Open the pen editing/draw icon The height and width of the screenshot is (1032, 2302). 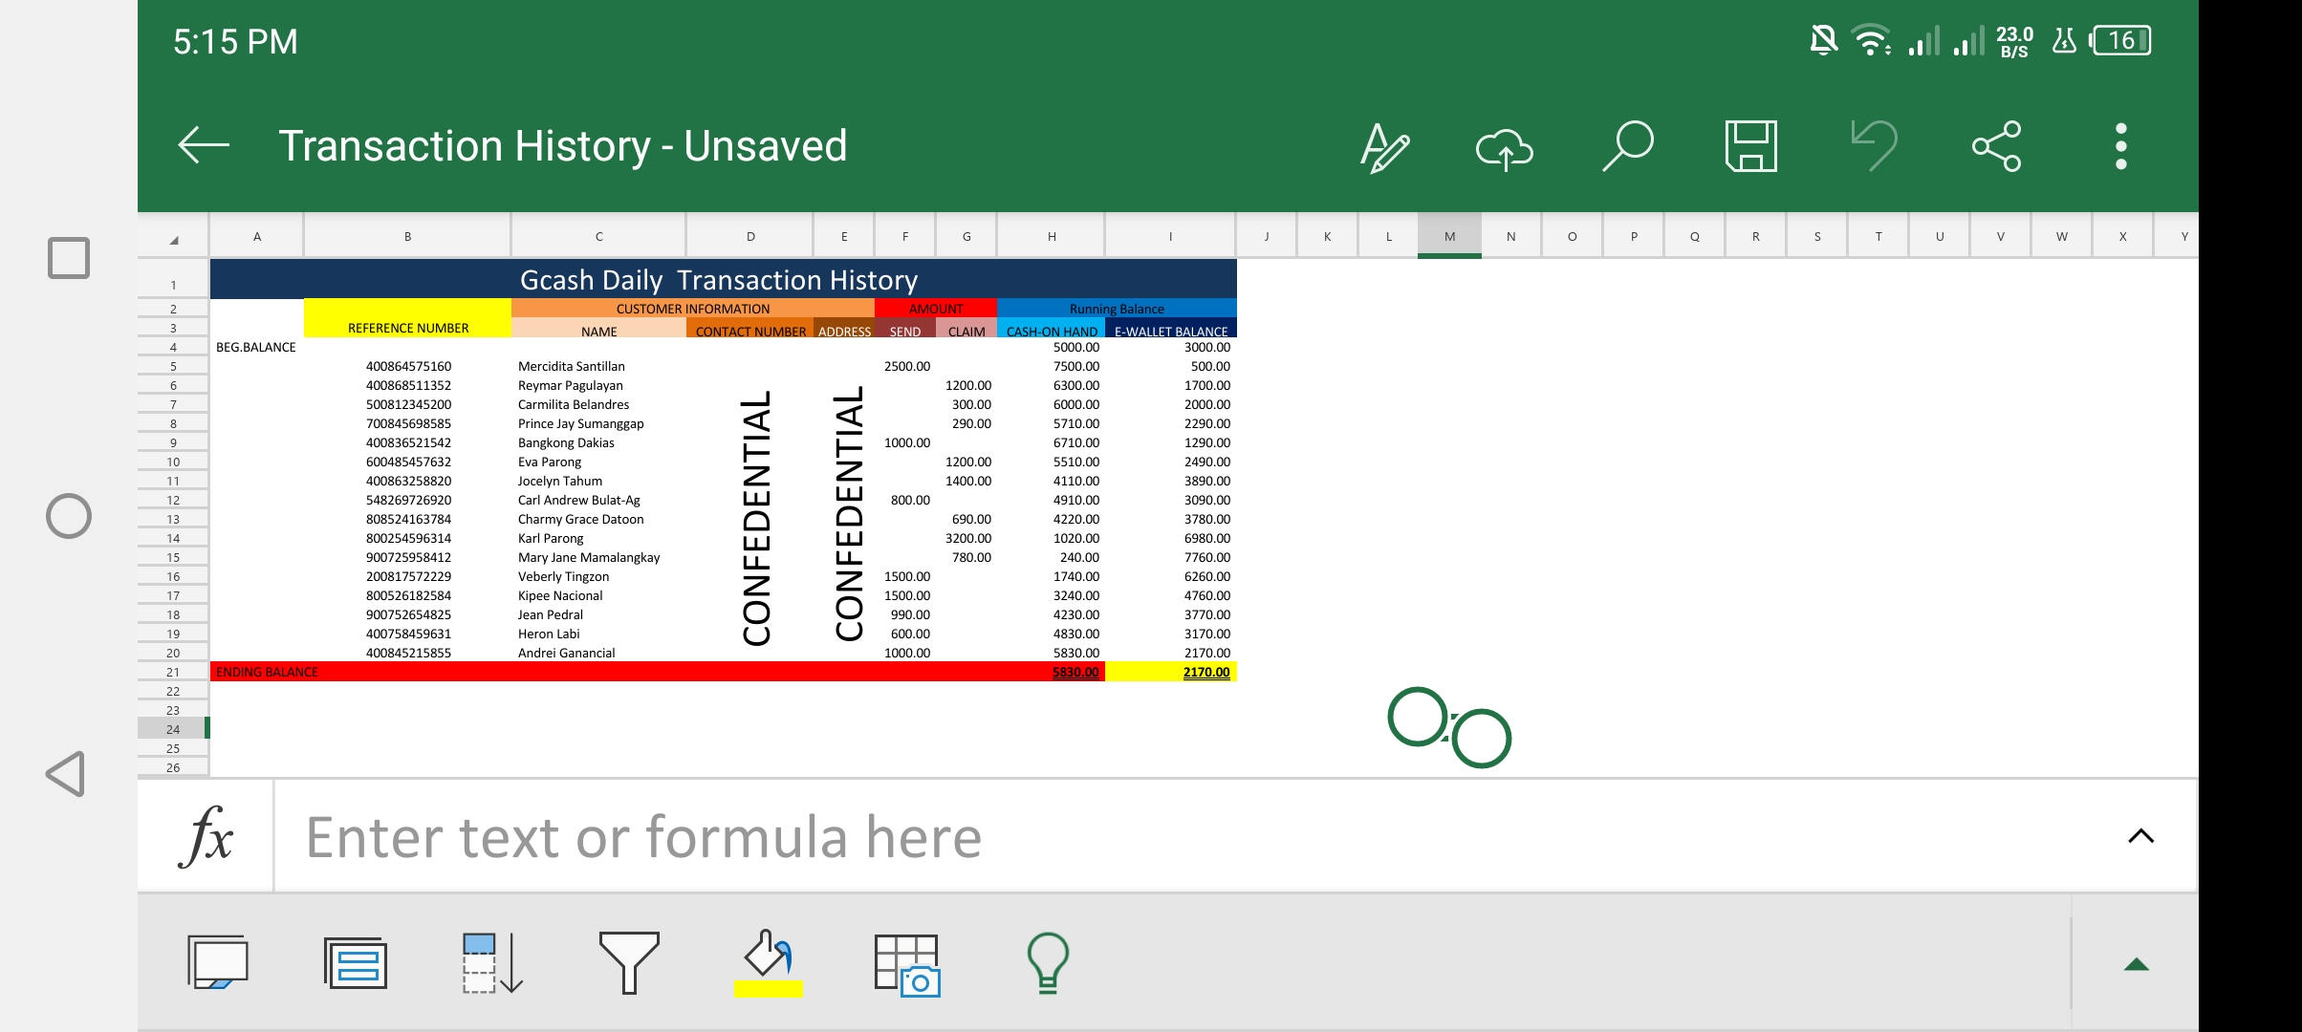point(1383,147)
